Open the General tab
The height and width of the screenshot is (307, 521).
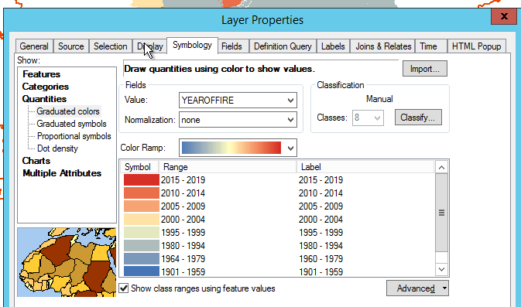(34, 46)
